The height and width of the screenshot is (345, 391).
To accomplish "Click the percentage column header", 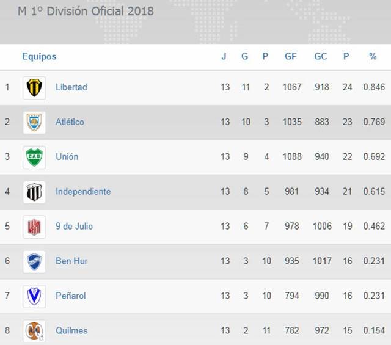I will point(373,57).
